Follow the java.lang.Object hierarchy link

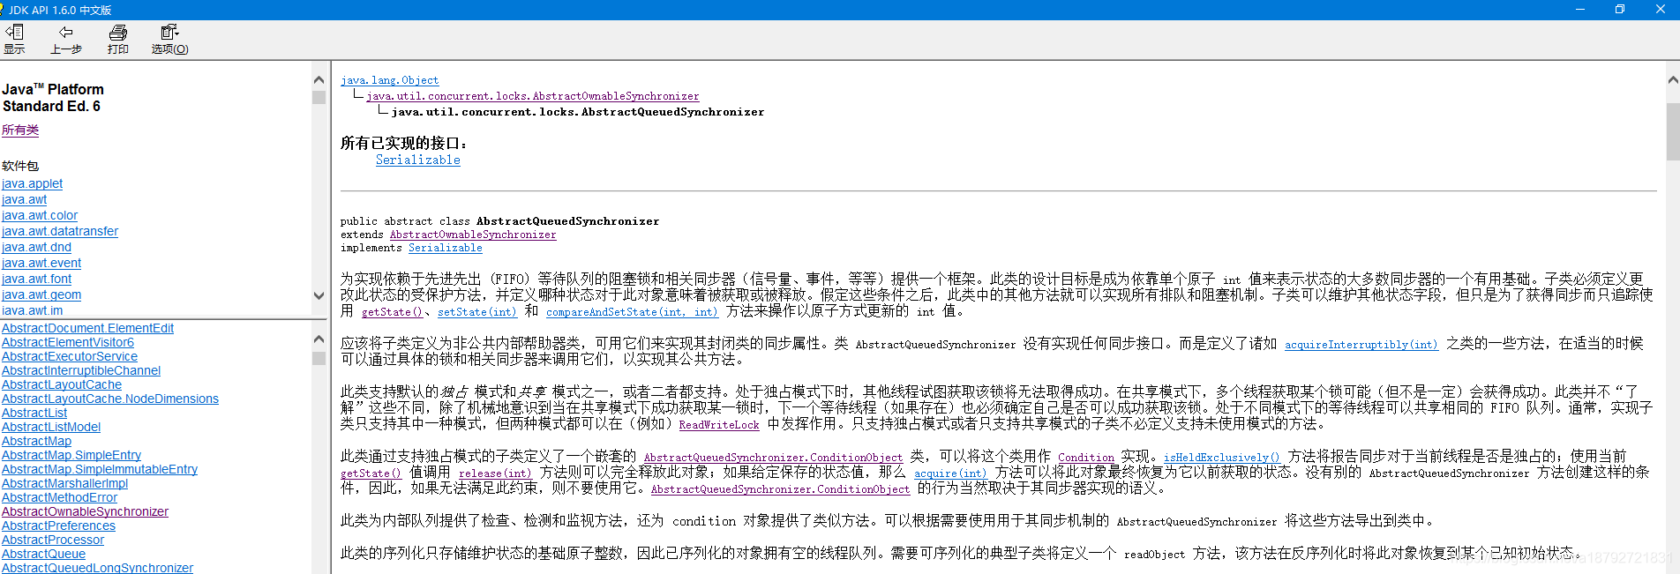coord(389,80)
